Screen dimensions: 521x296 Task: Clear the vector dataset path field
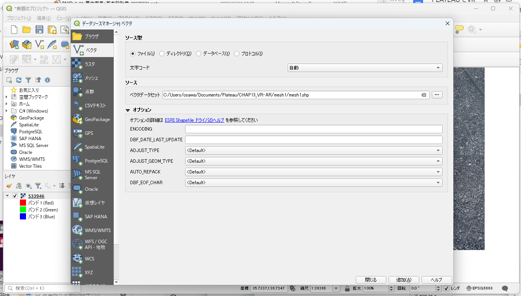point(424,95)
